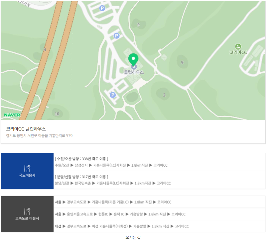This screenshot has width=266, height=243.
Task: Click the 코리아CC 클럽하우스 title text
Action: click(x=26, y=129)
